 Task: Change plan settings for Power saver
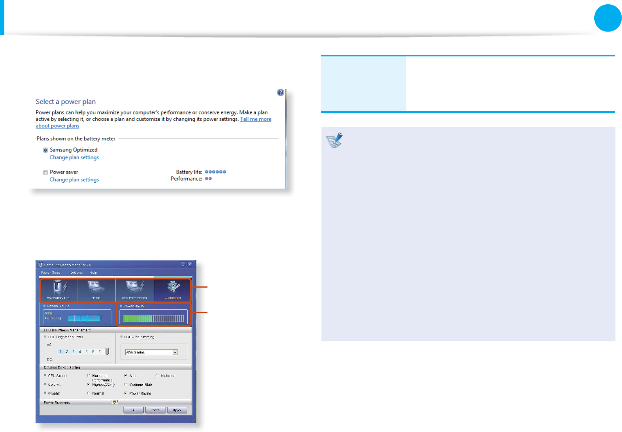74,180
